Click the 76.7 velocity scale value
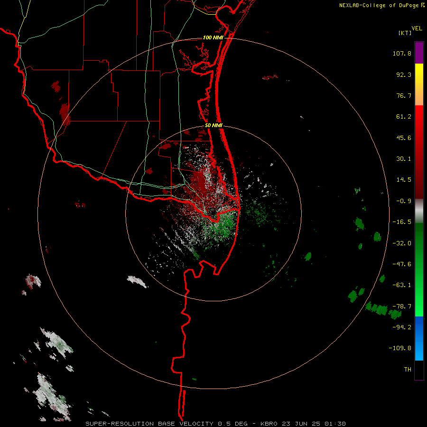Image resolution: width=427 pixels, height=427 pixels. pyautogui.click(x=404, y=95)
